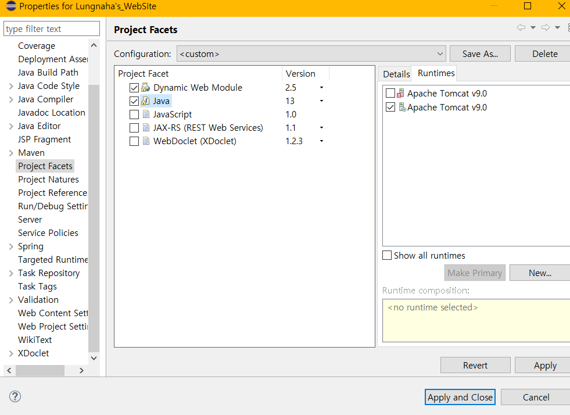Uncheck the second Apache Tomcat v9.0 runtime
Screen dimensions: 570x415
coord(390,107)
